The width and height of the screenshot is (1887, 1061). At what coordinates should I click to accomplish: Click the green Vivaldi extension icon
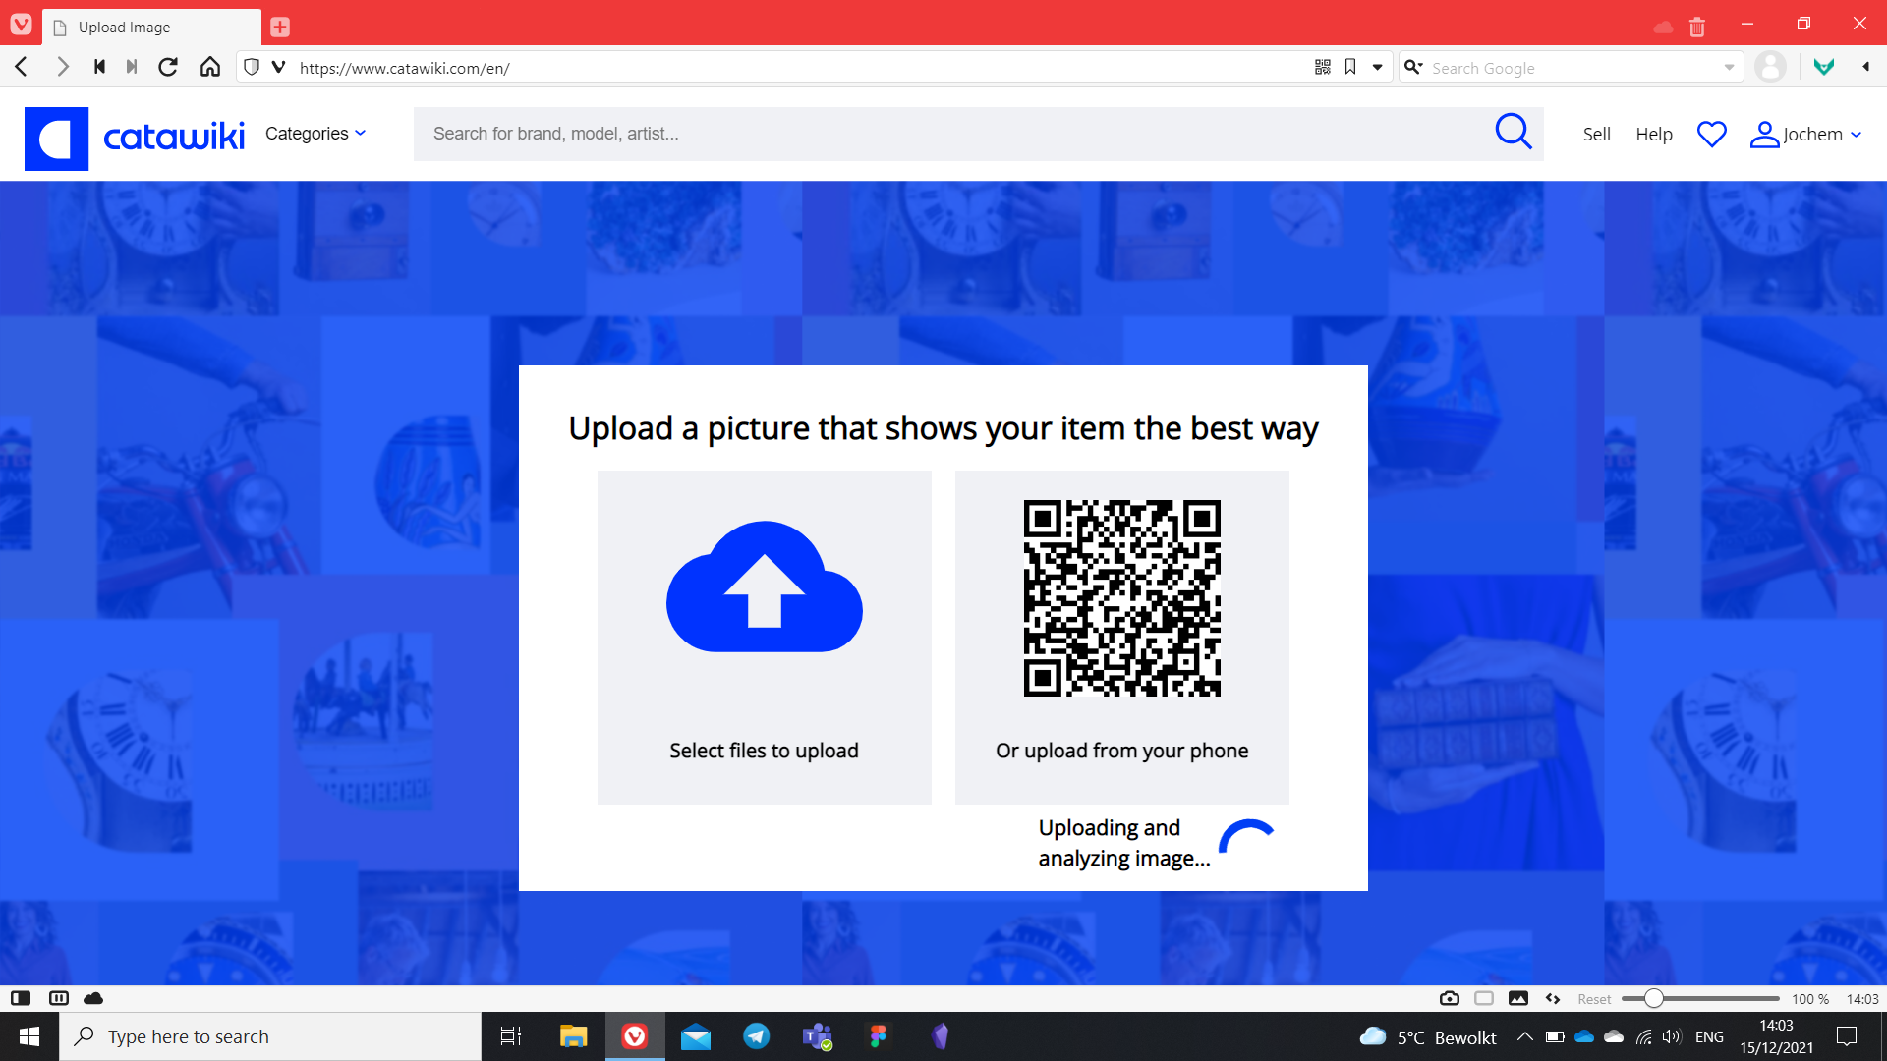[x=1824, y=67]
